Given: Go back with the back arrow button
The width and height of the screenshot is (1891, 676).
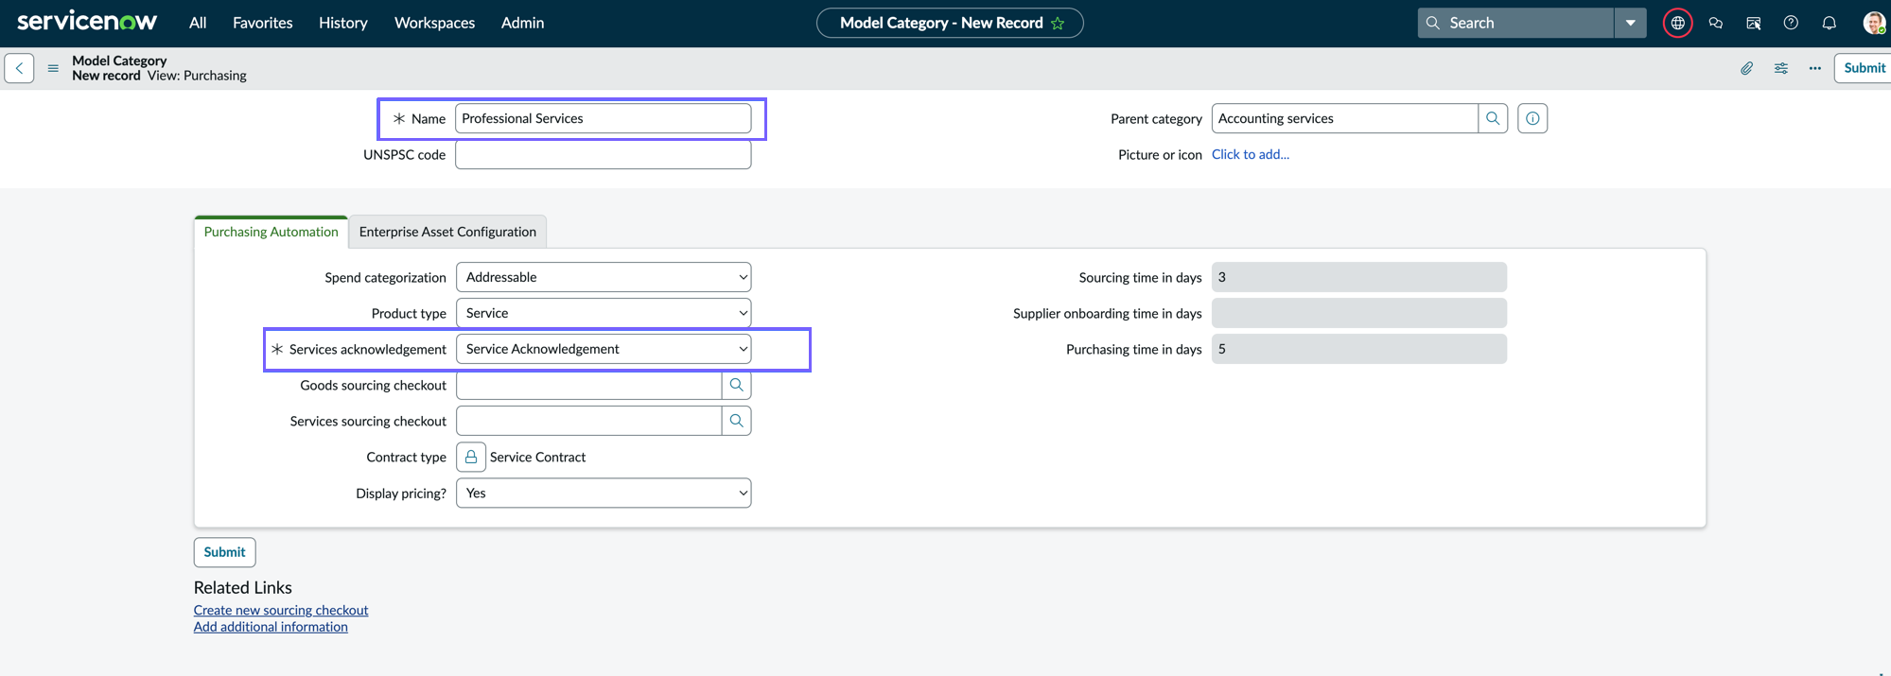Looking at the screenshot, I should pos(19,68).
